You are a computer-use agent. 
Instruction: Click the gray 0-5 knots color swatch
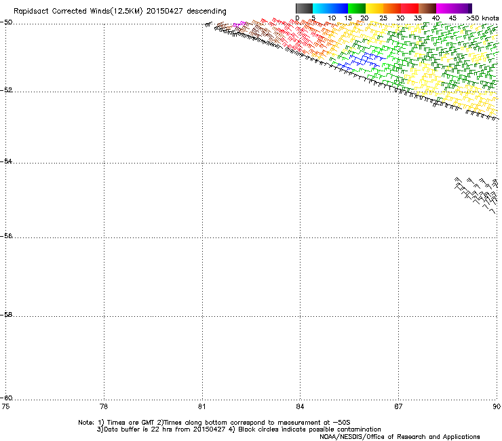[304, 8]
